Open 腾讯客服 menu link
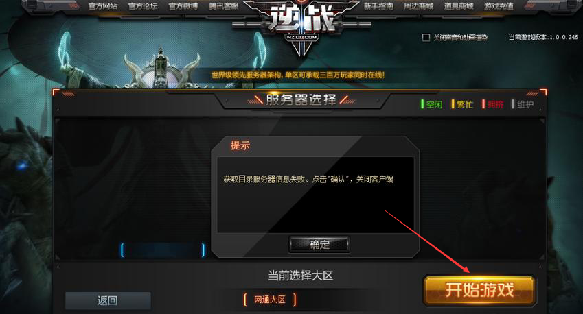This screenshot has width=583, height=314. 223,6
